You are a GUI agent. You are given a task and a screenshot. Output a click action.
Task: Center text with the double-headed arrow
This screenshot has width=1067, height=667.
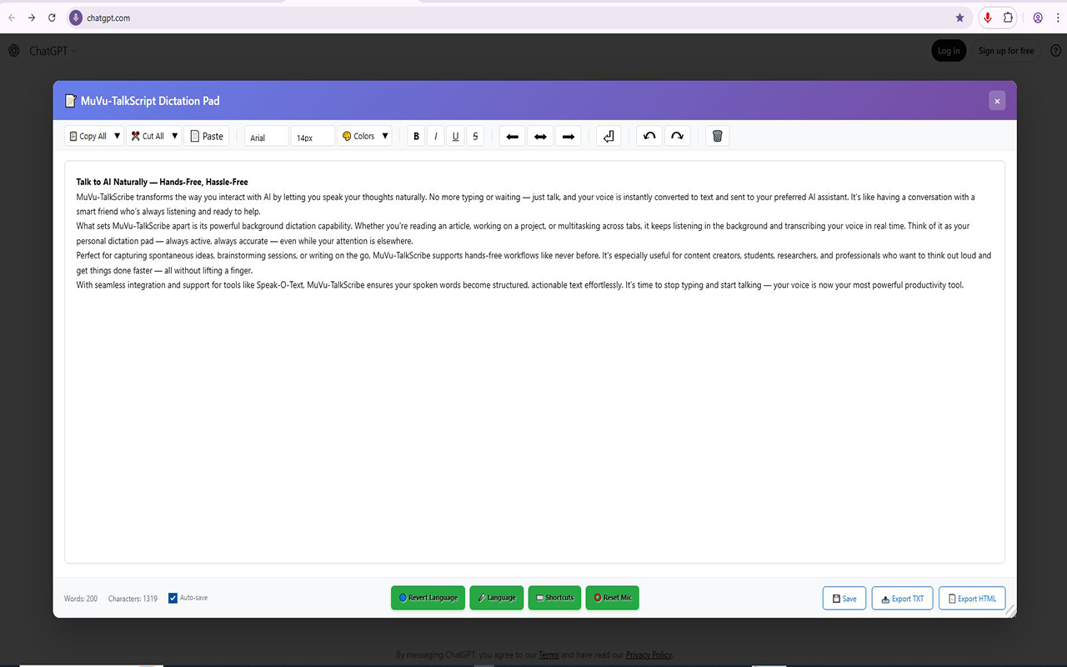click(x=540, y=136)
